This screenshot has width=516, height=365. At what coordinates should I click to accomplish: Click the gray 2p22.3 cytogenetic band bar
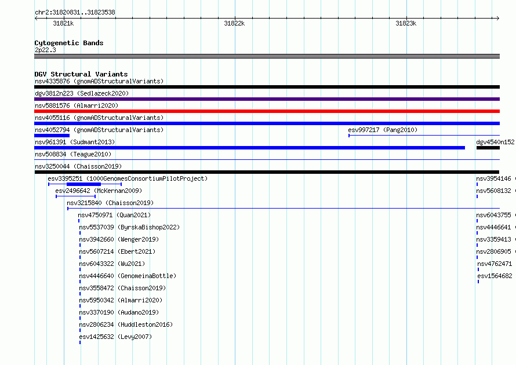pos(267,56)
